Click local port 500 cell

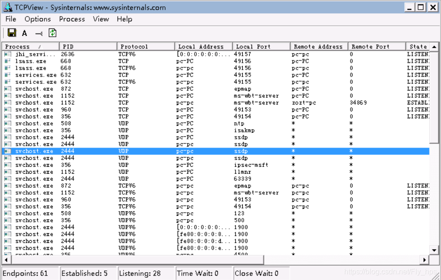(x=239, y=220)
